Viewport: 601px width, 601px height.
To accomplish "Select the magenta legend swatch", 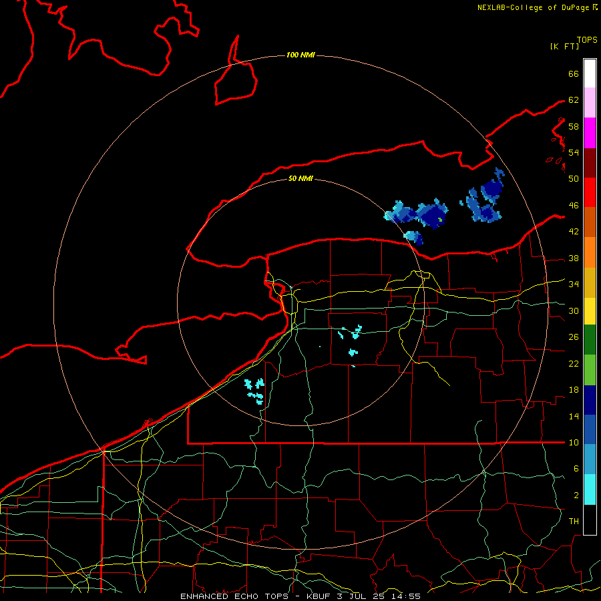I will [590, 133].
